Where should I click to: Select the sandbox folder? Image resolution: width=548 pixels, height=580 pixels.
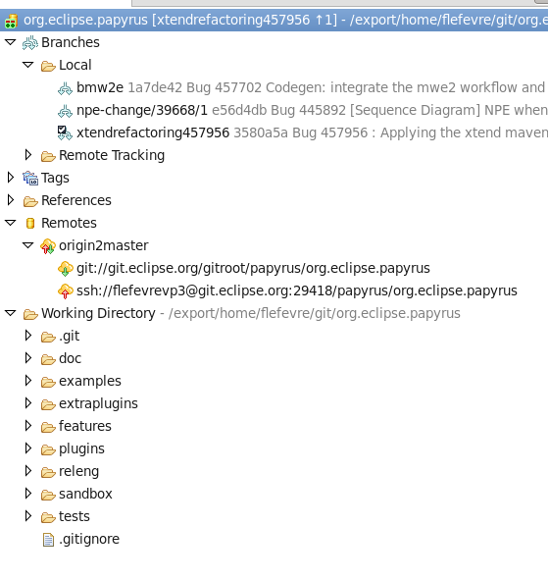85,494
